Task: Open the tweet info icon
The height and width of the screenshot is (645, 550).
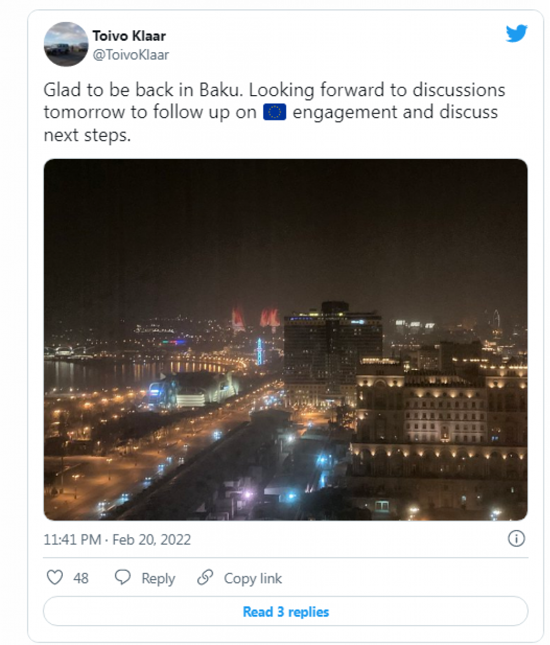Action: [x=516, y=539]
